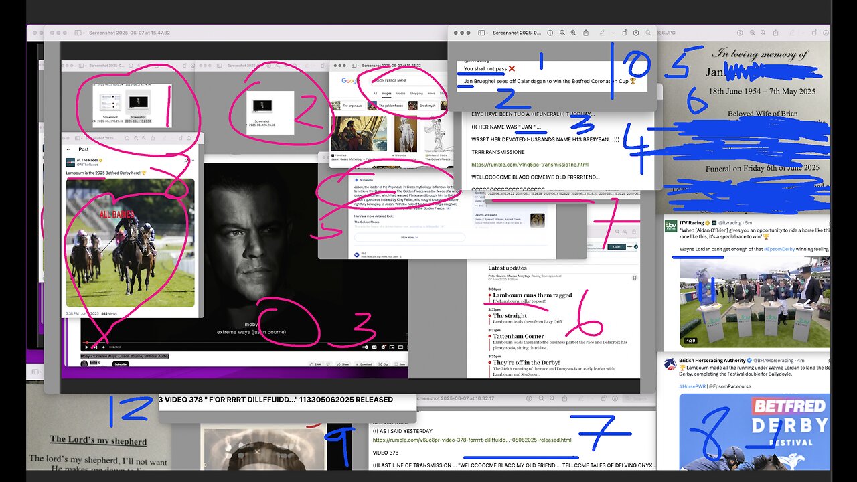Expand Markup options chevron in 'You shall not pass' window
The width and height of the screenshot is (857, 482).
pos(613,32)
